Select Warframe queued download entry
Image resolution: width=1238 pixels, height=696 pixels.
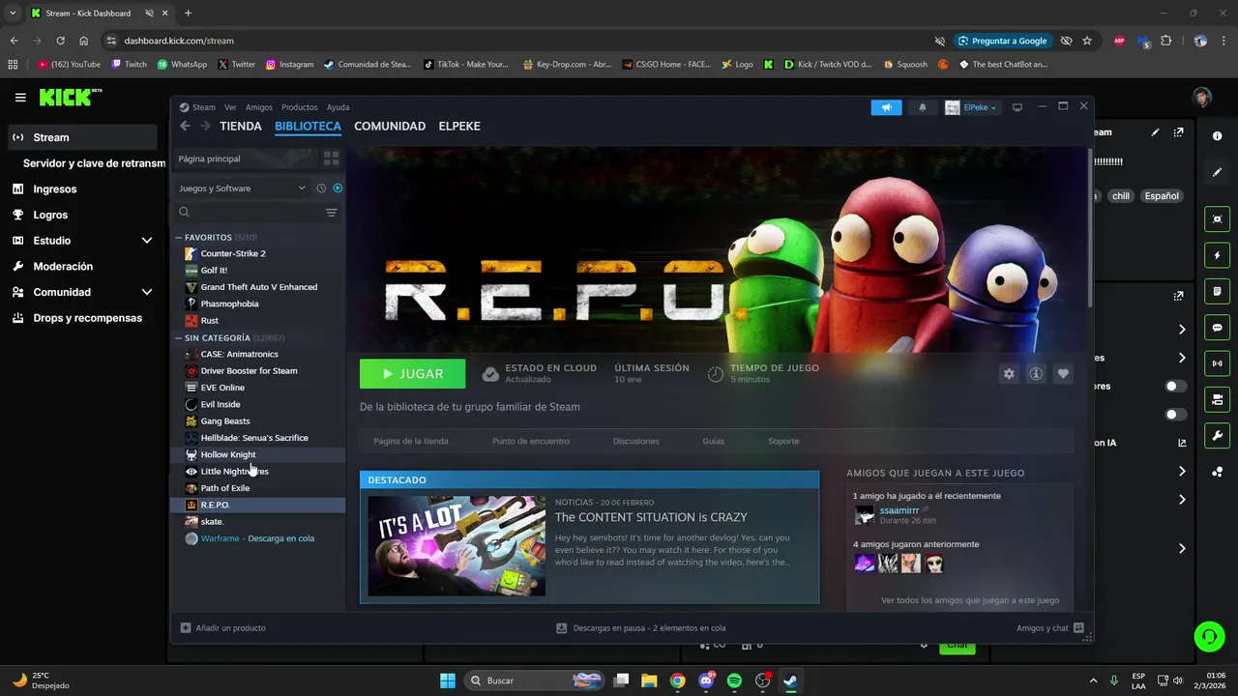click(x=258, y=538)
